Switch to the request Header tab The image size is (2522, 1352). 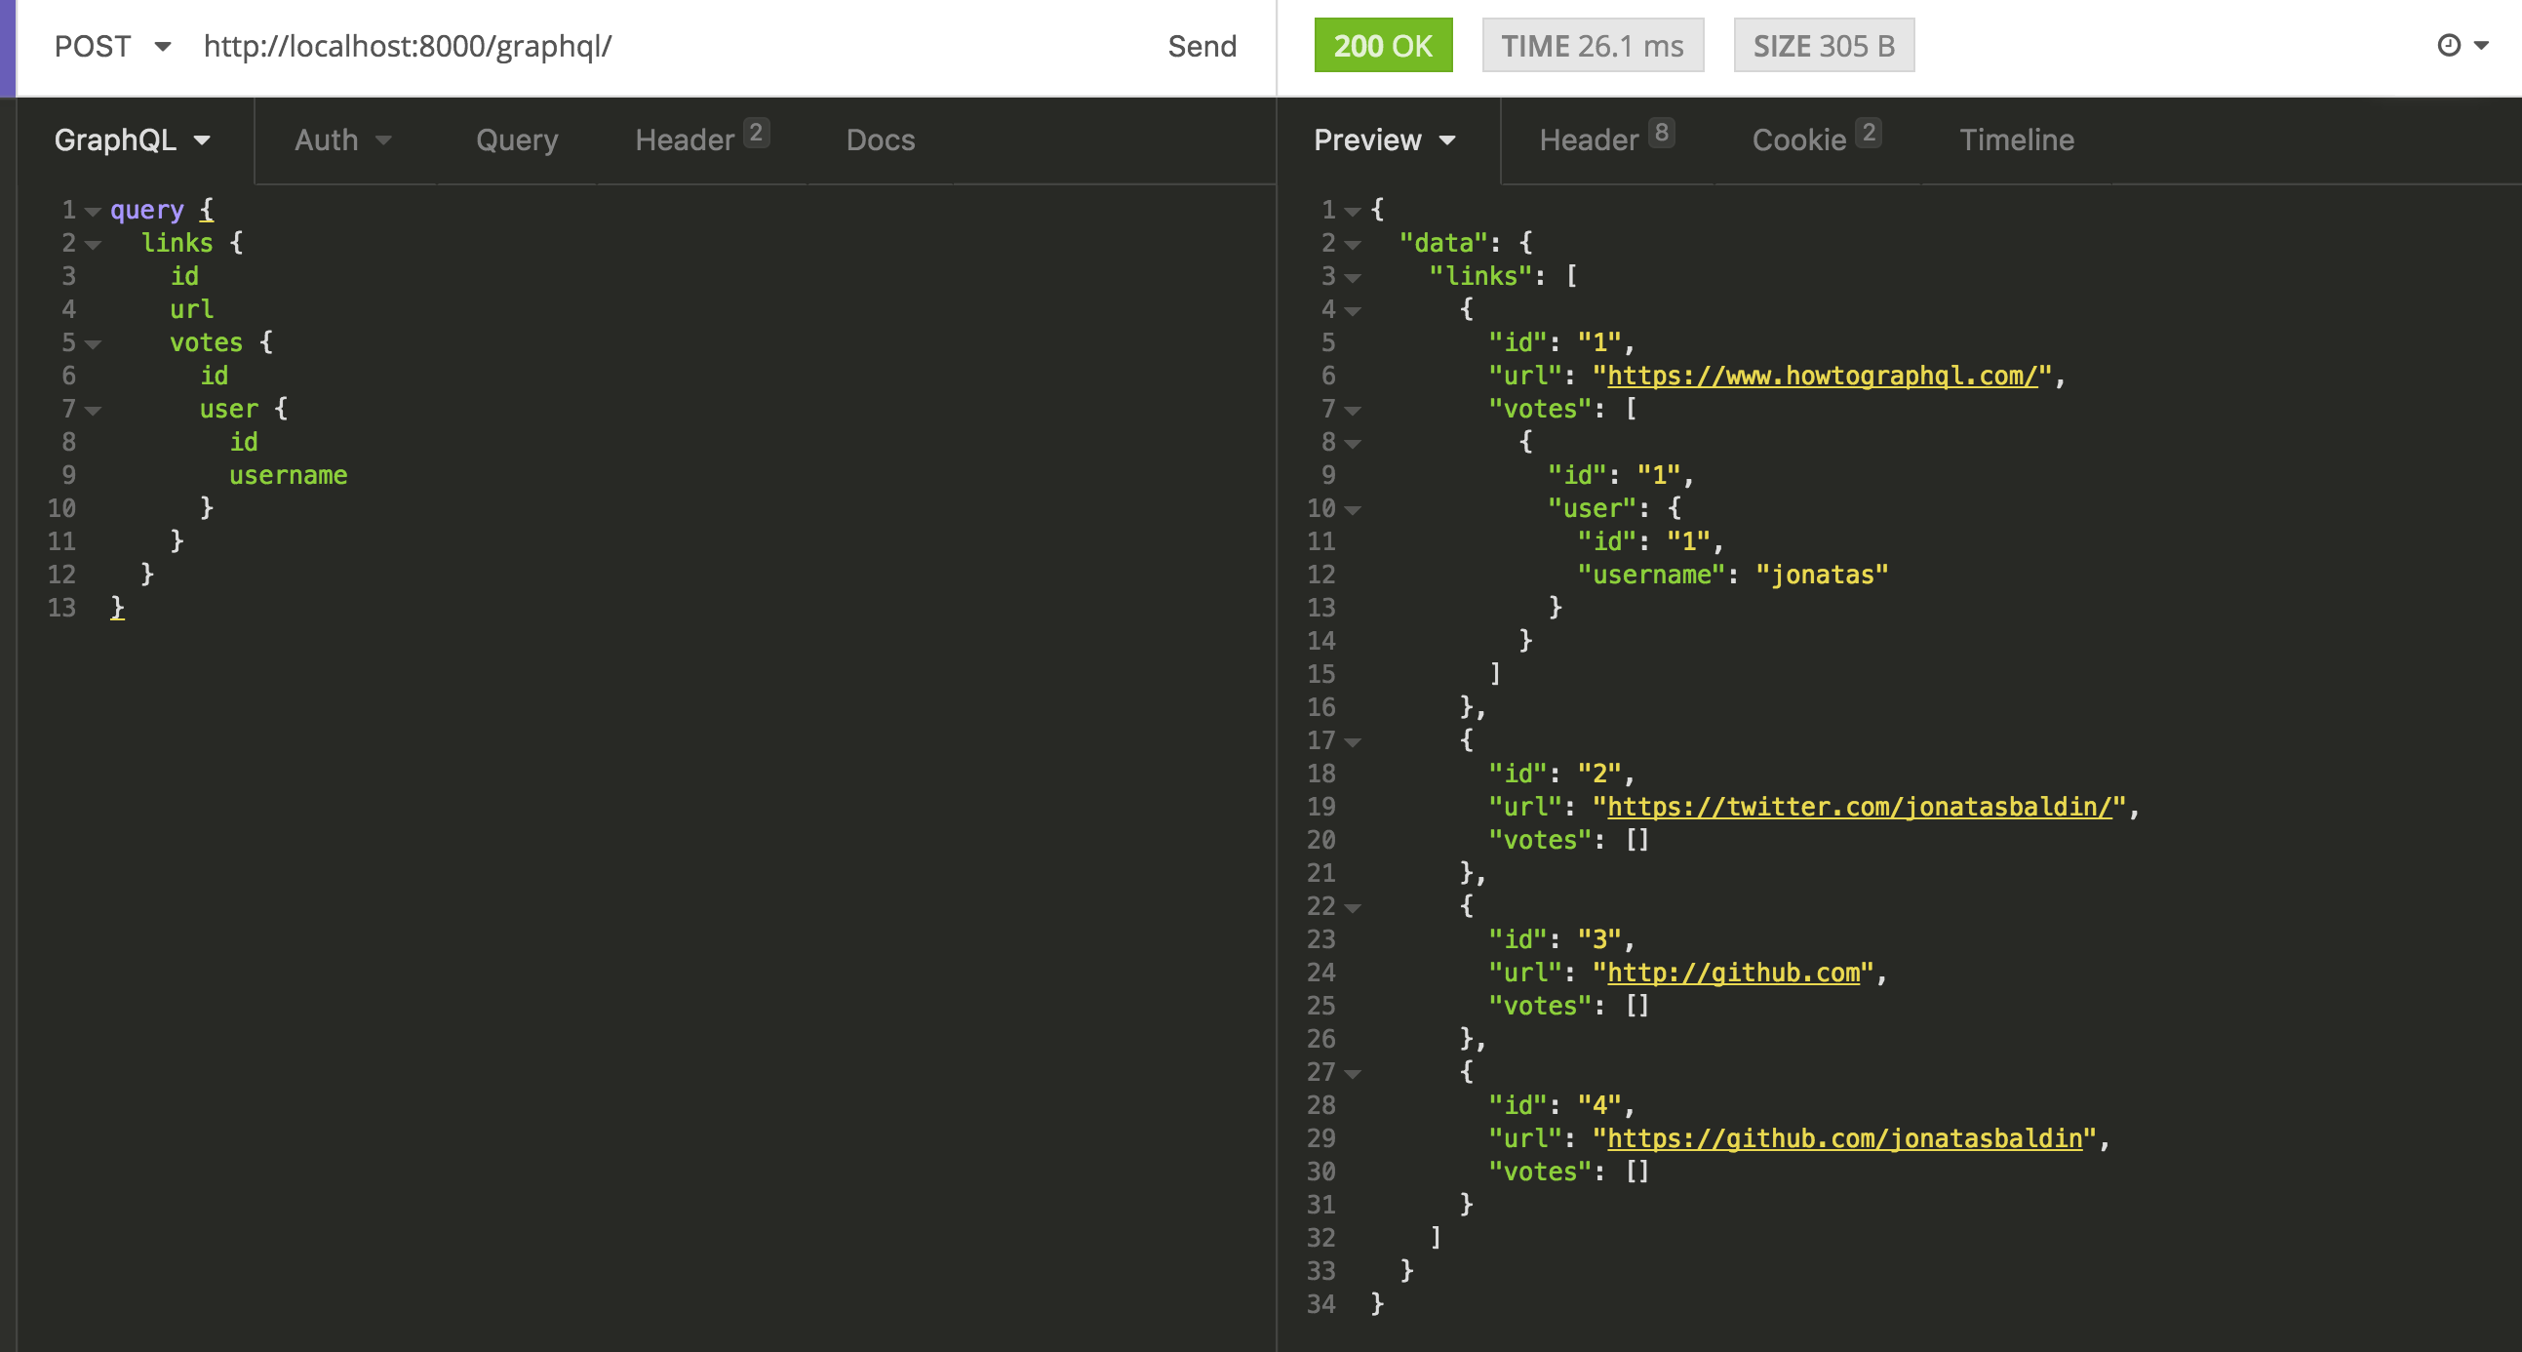701,140
